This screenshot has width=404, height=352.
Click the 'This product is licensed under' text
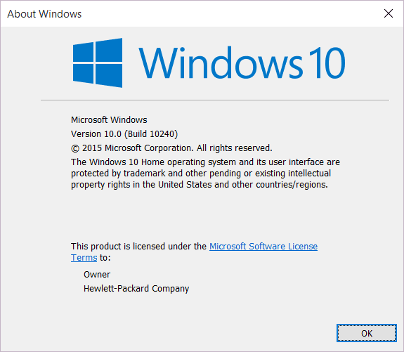(x=139, y=247)
